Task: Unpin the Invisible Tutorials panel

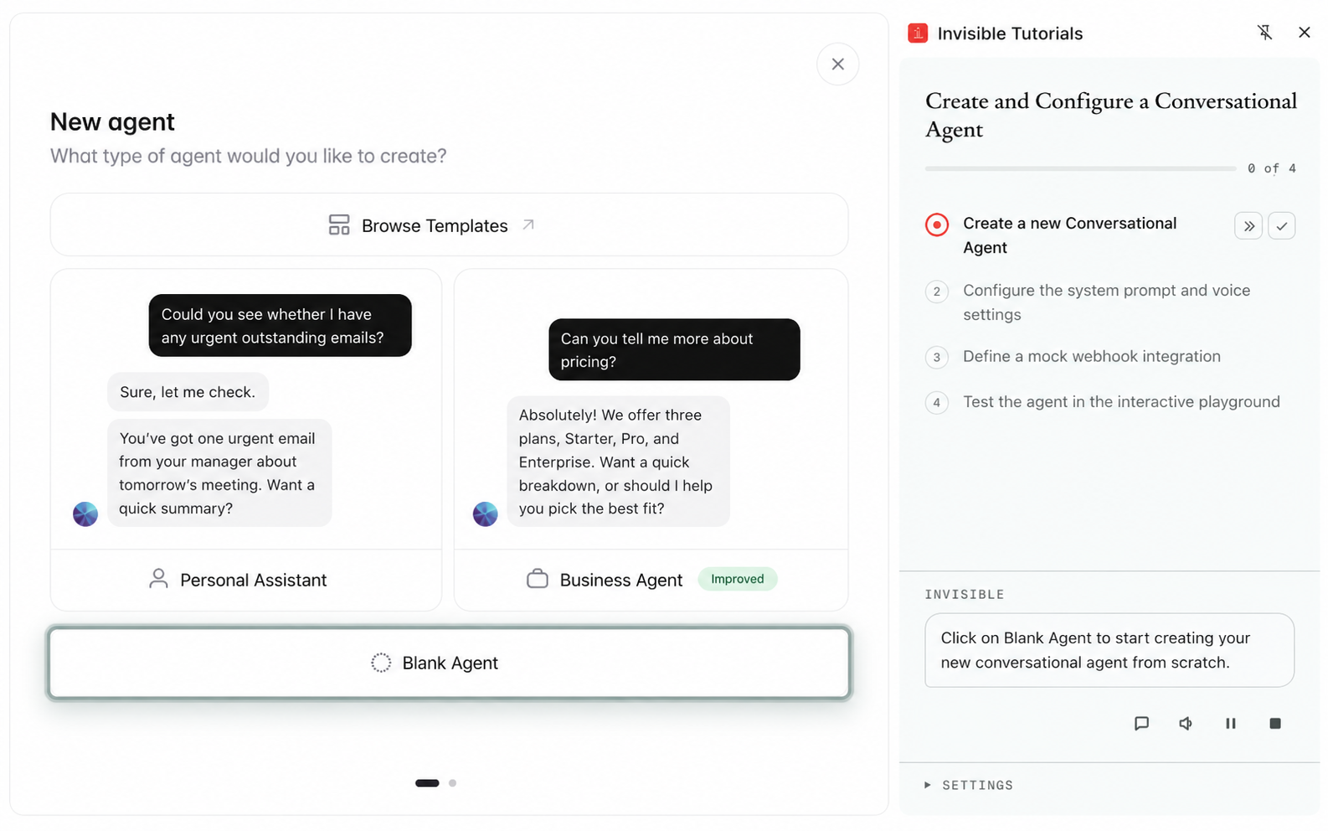Action: coord(1264,33)
